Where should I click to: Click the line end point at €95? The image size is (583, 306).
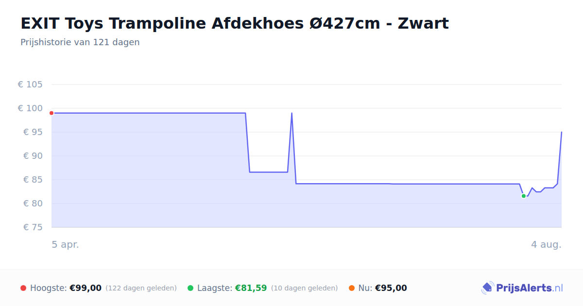point(561,132)
